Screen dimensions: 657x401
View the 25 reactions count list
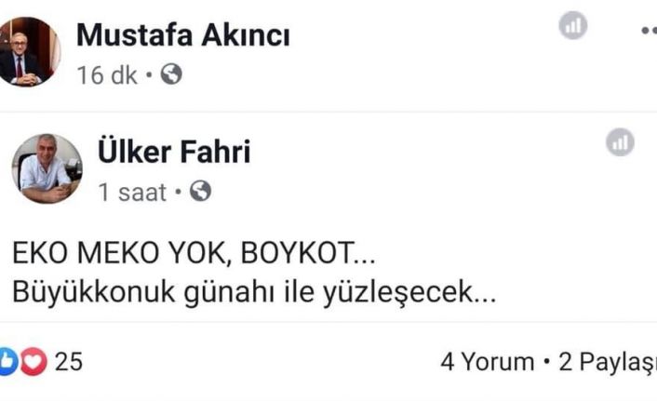(68, 361)
